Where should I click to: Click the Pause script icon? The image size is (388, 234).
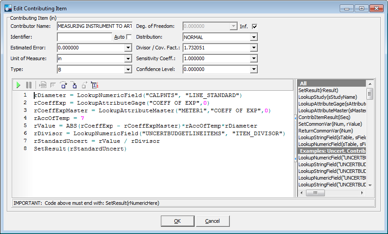tap(29, 85)
